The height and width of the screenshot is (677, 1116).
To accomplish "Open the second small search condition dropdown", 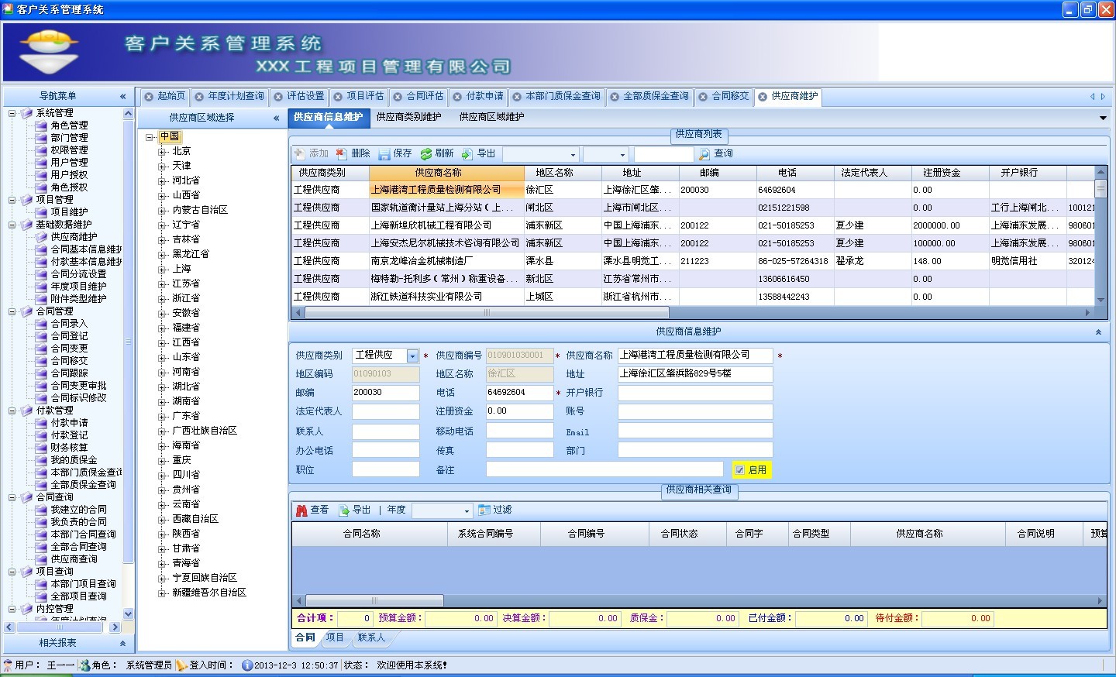I will tap(622, 155).
